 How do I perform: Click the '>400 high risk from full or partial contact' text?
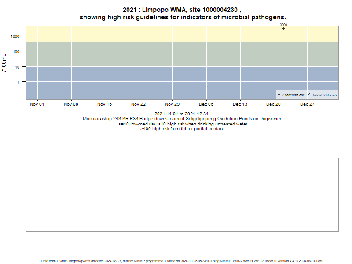click(x=182, y=129)
